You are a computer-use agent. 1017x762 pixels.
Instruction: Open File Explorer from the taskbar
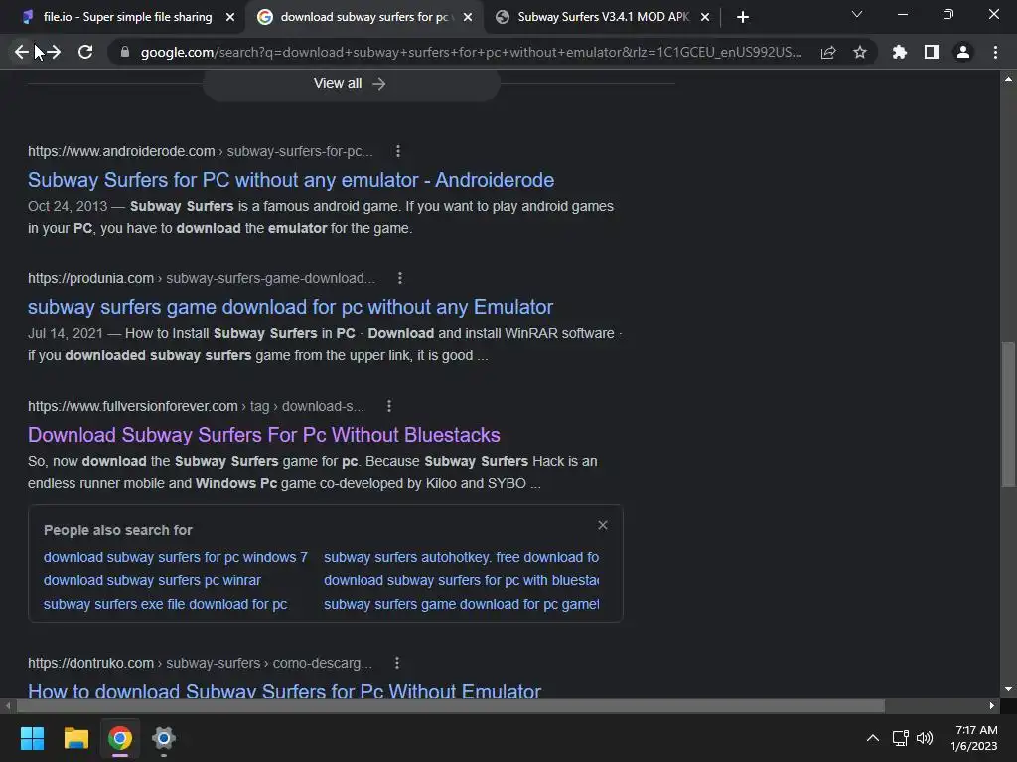coord(75,738)
